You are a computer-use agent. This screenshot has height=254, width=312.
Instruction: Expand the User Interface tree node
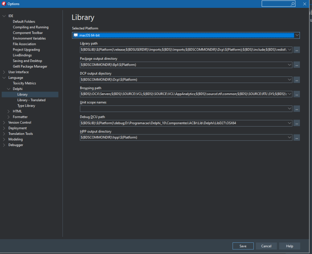pos(4,72)
